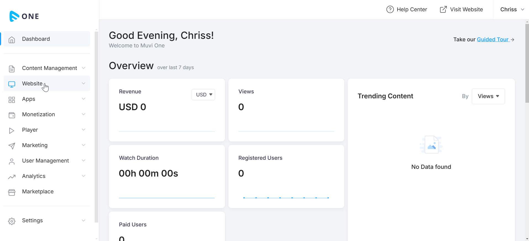This screenshot has height=241, width=529.
Task: Click the Analytics trend line icon
Action: click(x=12, y=177)
